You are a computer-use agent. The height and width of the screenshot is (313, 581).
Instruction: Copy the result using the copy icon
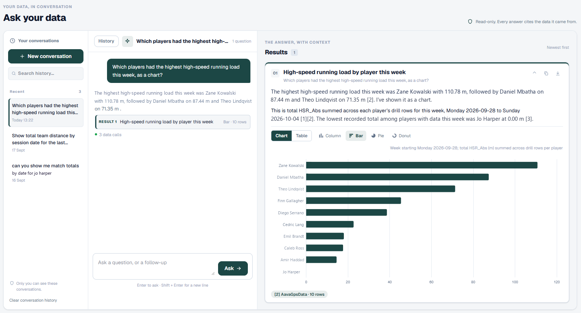tap(546, 73)
